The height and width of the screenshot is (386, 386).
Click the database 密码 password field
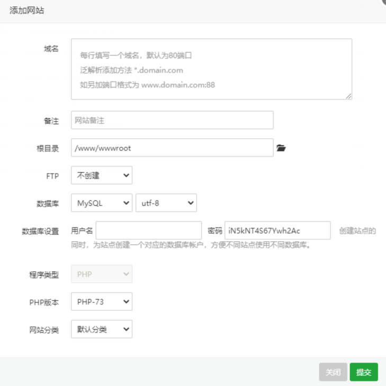click(277, 231)
